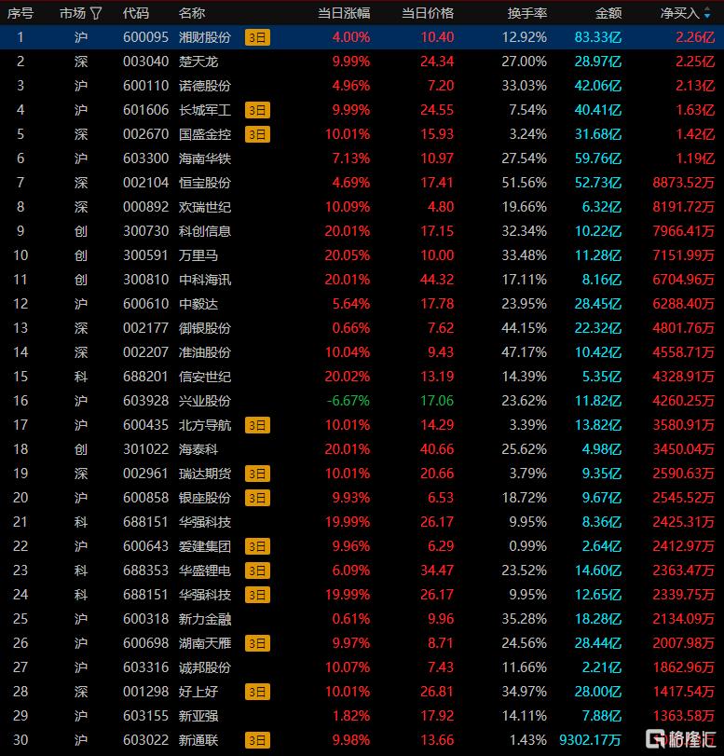Click net buy value 2.26亿
724x756 pixels.
click(695, 37)
